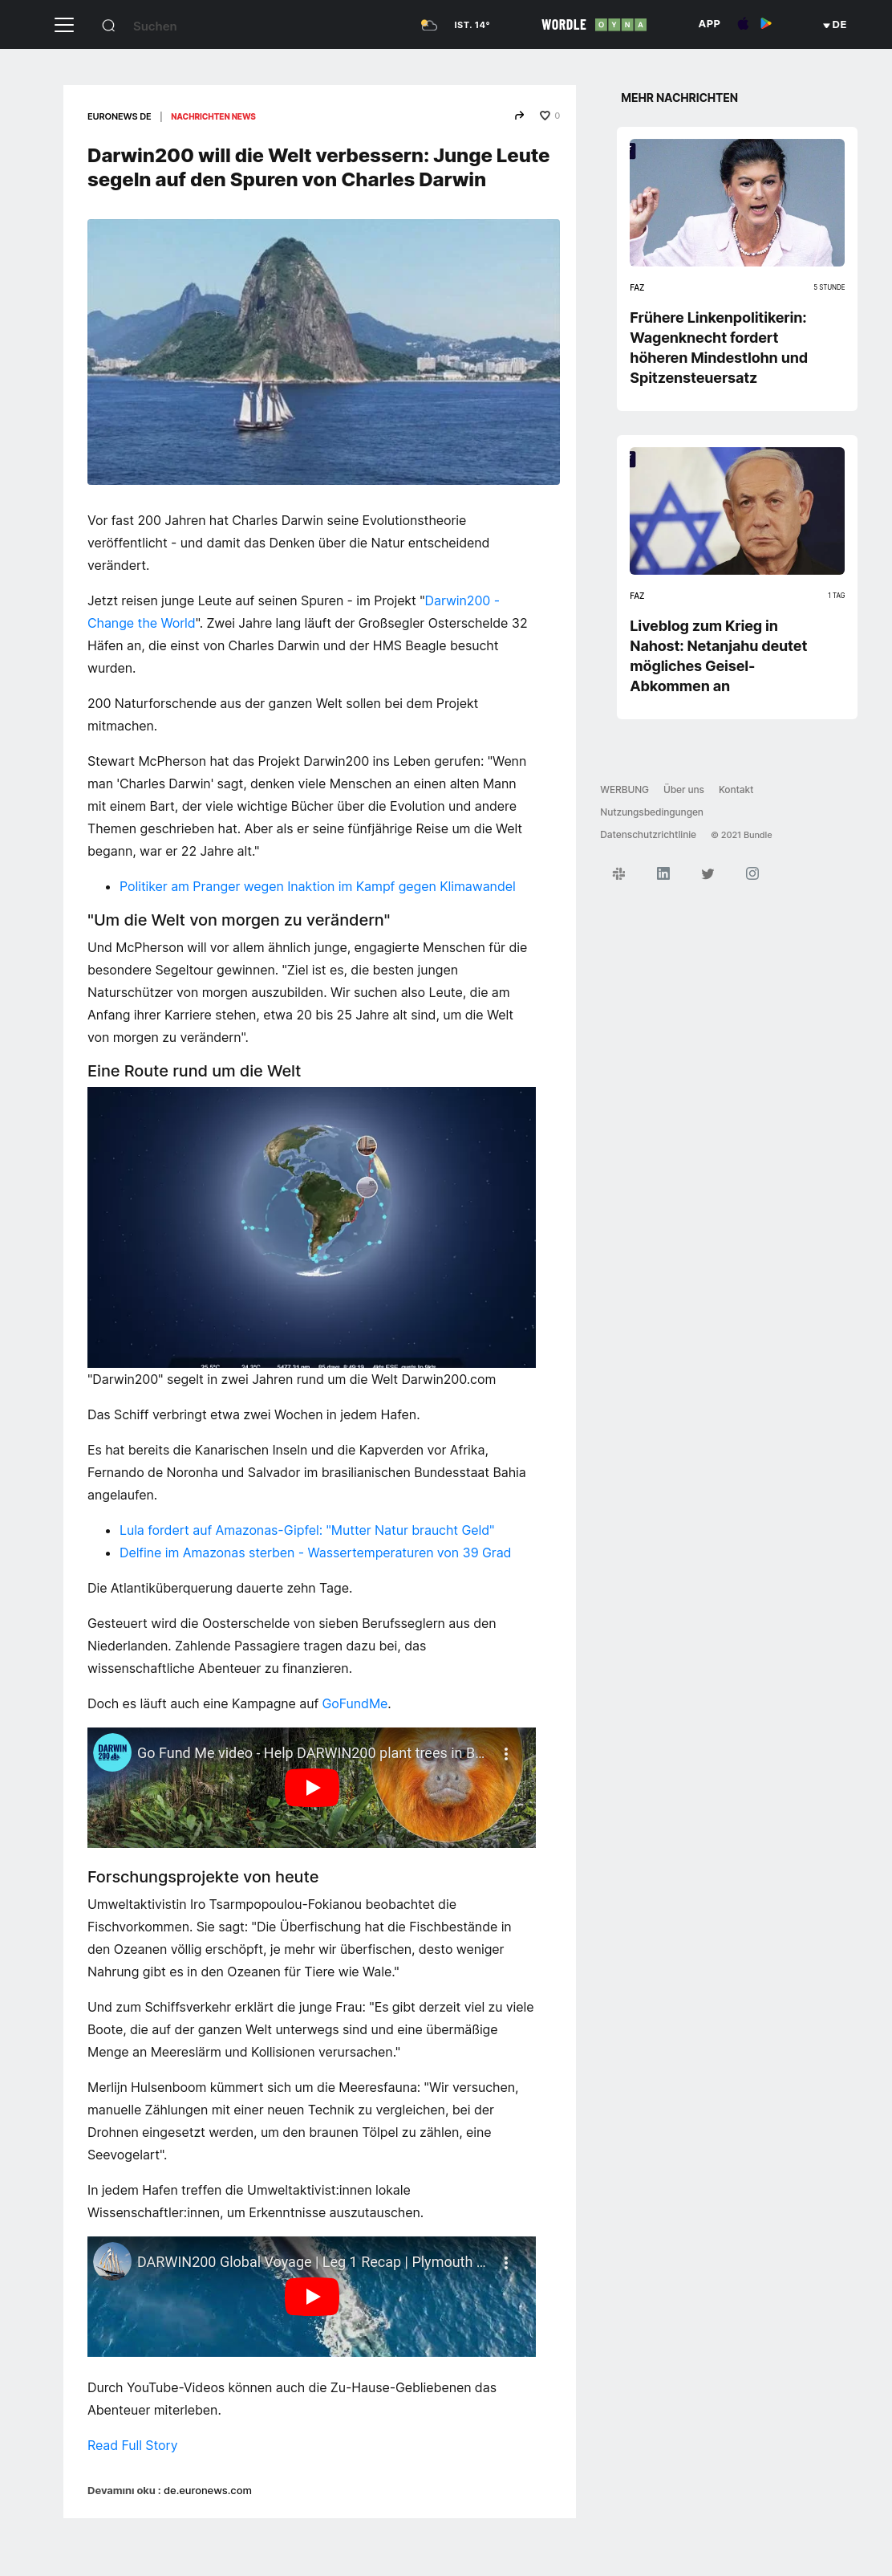
Task: Click the globe route map image
Action: tap(312, 1227)
